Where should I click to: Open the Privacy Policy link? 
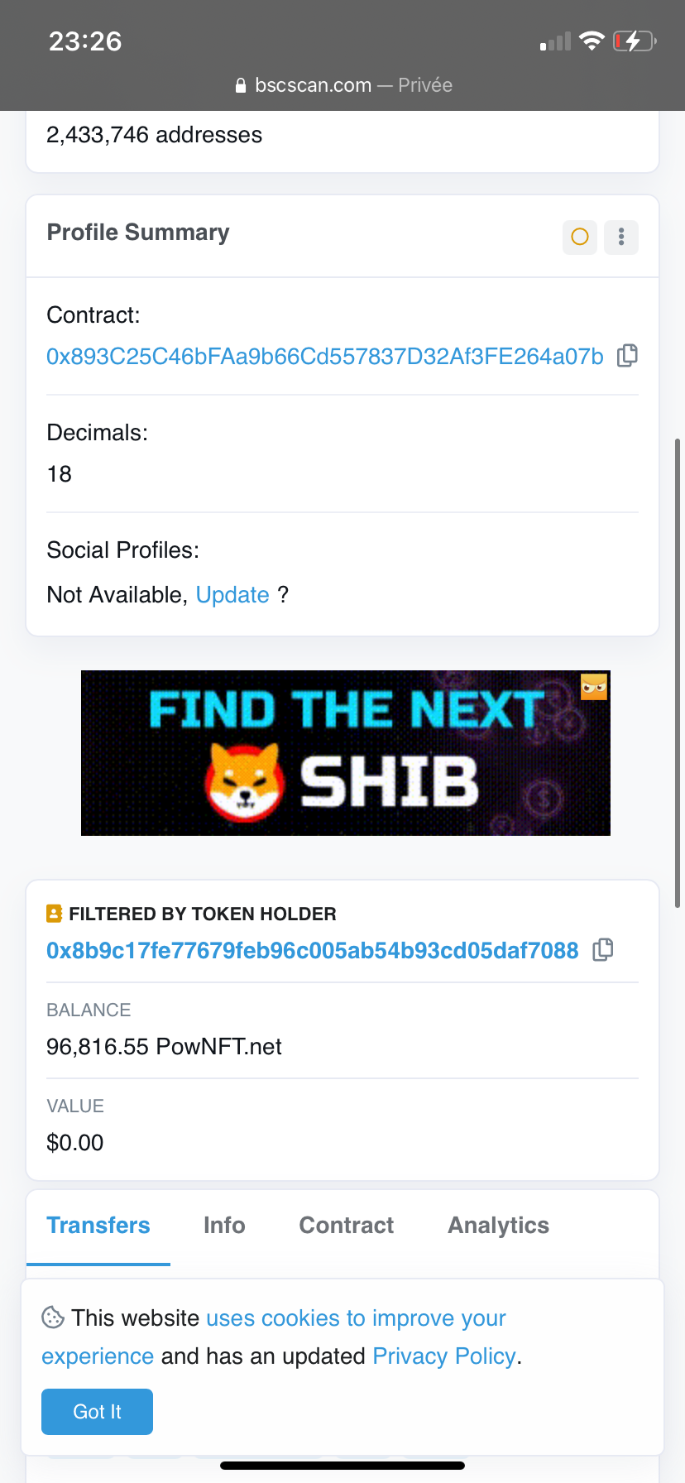pos(444,1356)
